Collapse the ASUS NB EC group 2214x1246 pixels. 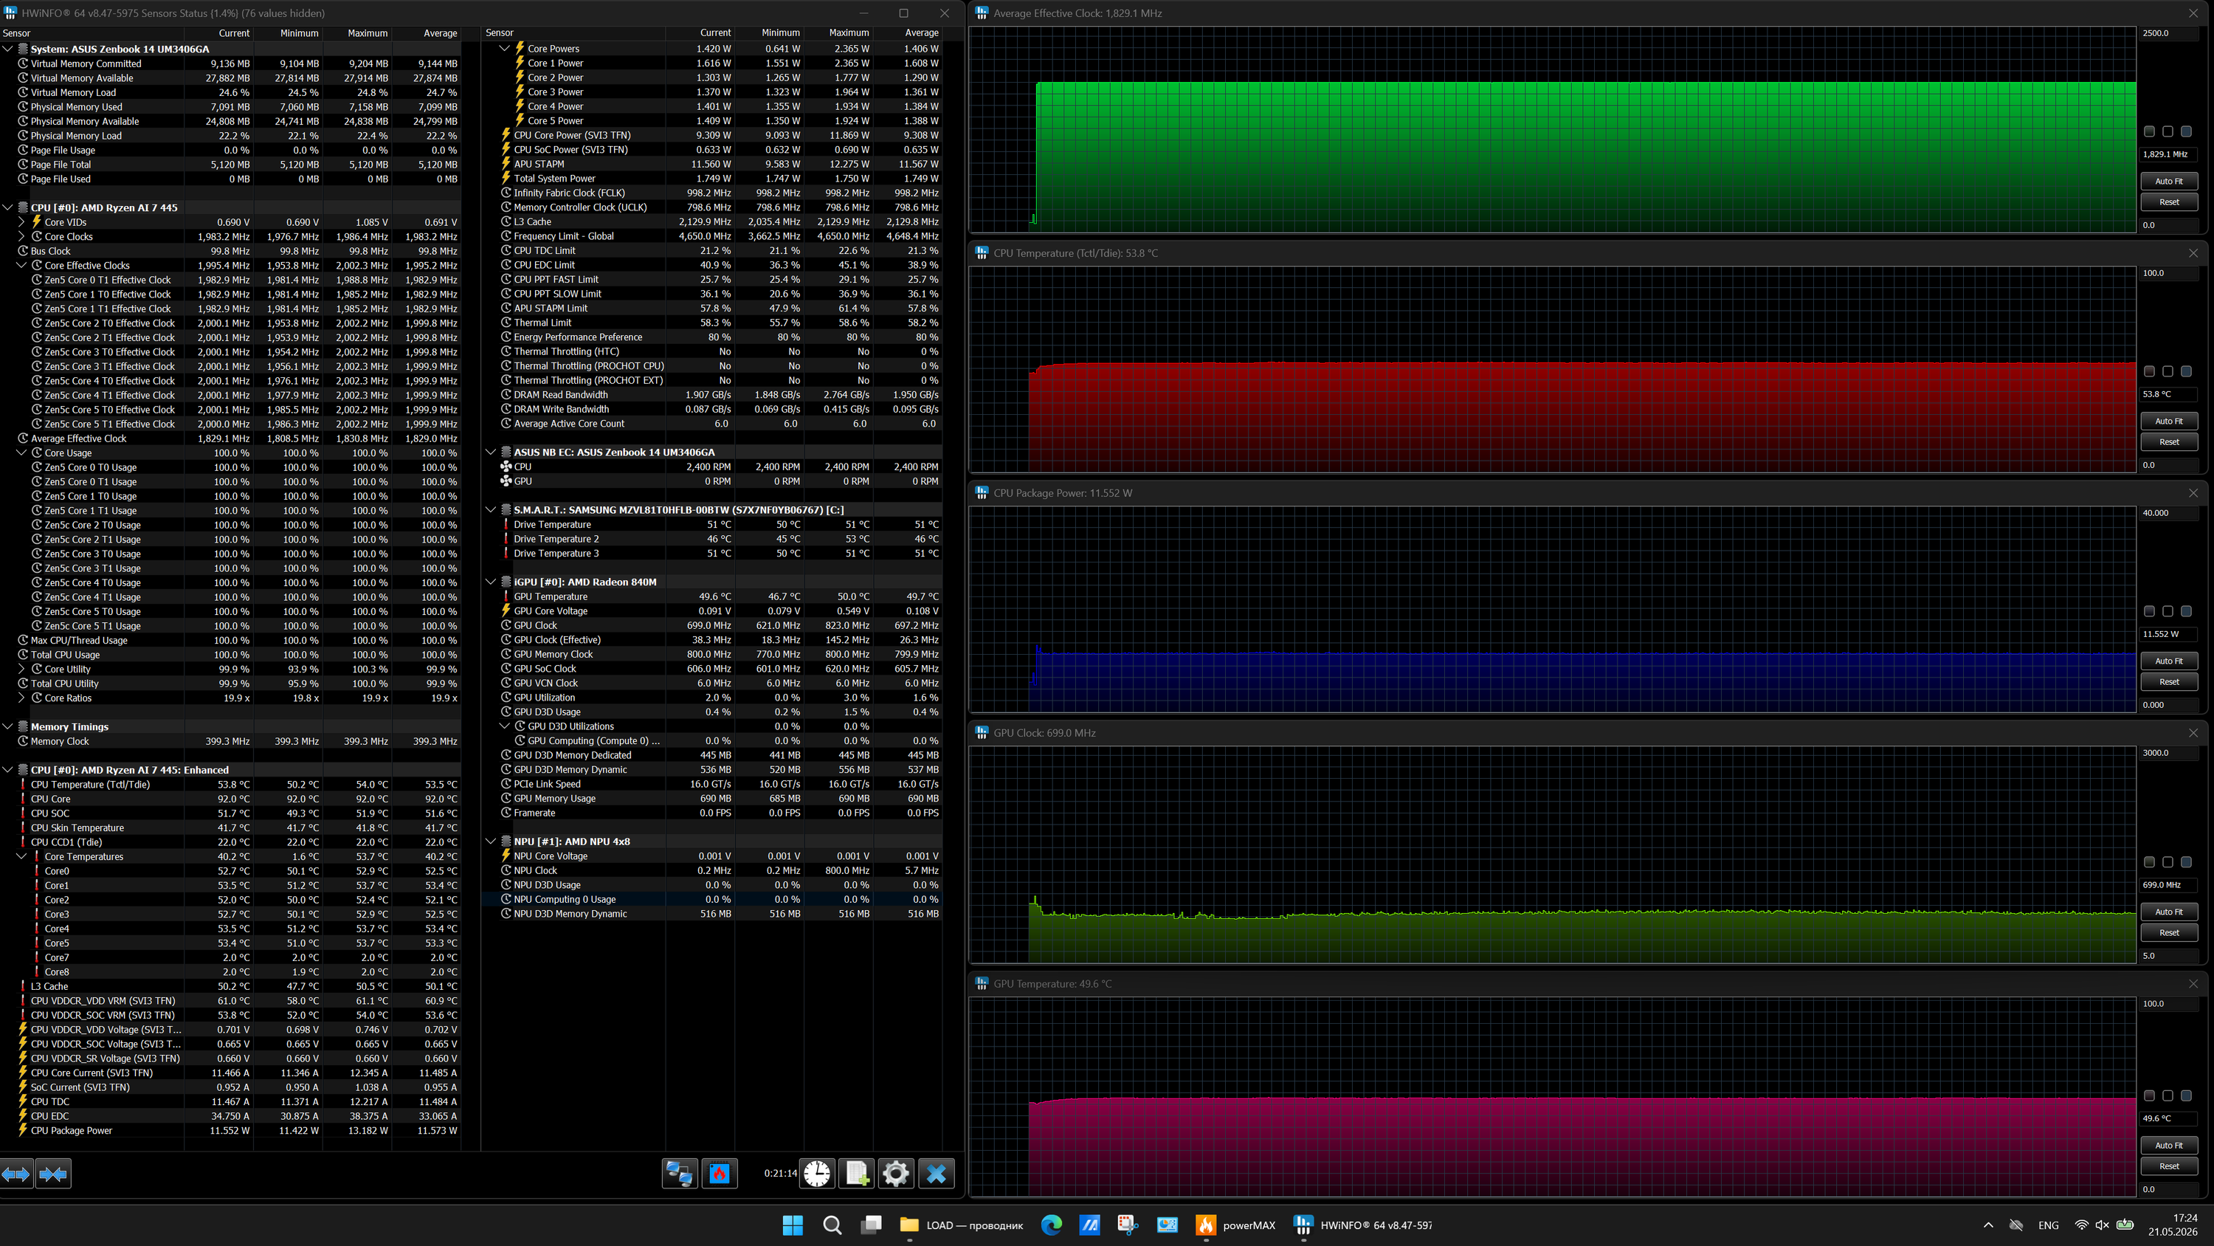(491, 452)
